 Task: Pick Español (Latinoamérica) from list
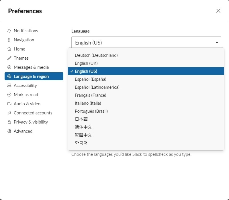click(x=146, y=87)
